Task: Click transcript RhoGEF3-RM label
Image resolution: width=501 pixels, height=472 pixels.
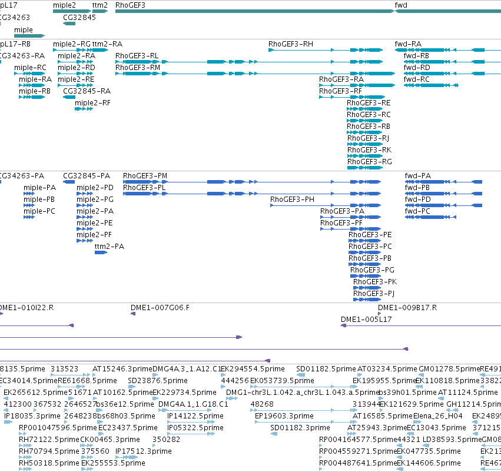Action: pyautogui.click(x=138, y=67)
